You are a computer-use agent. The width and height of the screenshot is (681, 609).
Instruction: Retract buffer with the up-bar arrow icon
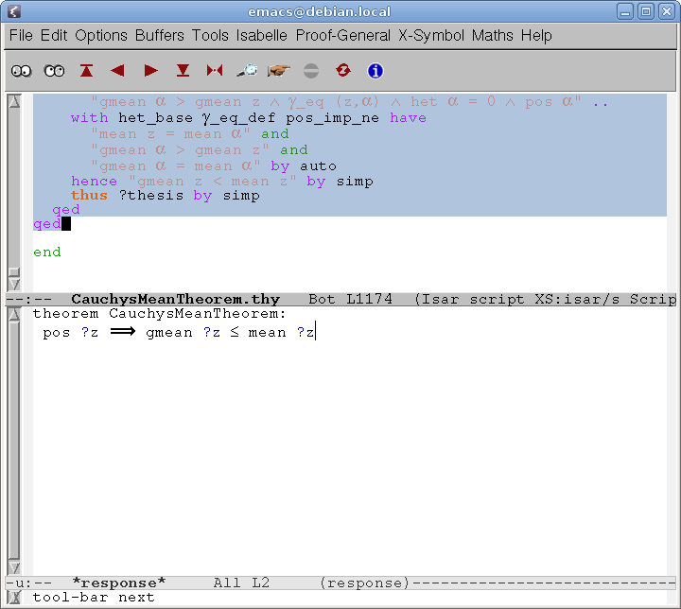(x=87, y=71)
